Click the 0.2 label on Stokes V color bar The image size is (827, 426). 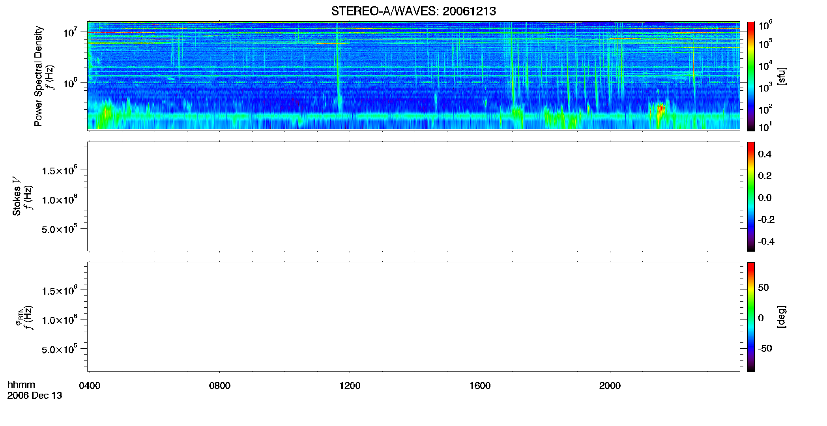(765, 176)
